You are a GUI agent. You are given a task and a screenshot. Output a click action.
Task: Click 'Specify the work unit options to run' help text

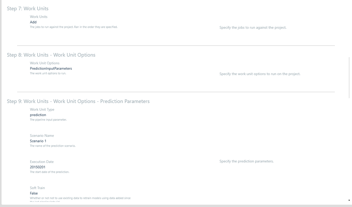point(260,74)
